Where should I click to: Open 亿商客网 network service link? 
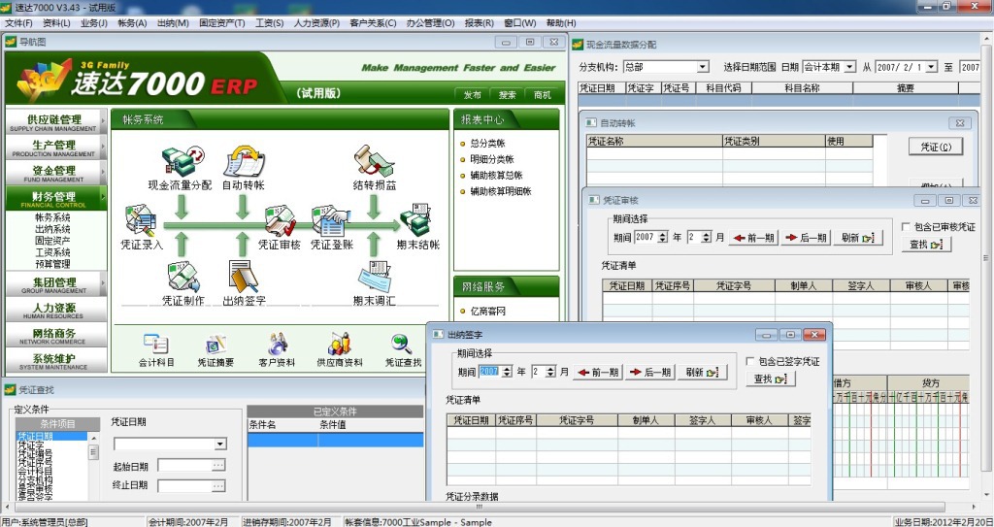pos(487,311)
